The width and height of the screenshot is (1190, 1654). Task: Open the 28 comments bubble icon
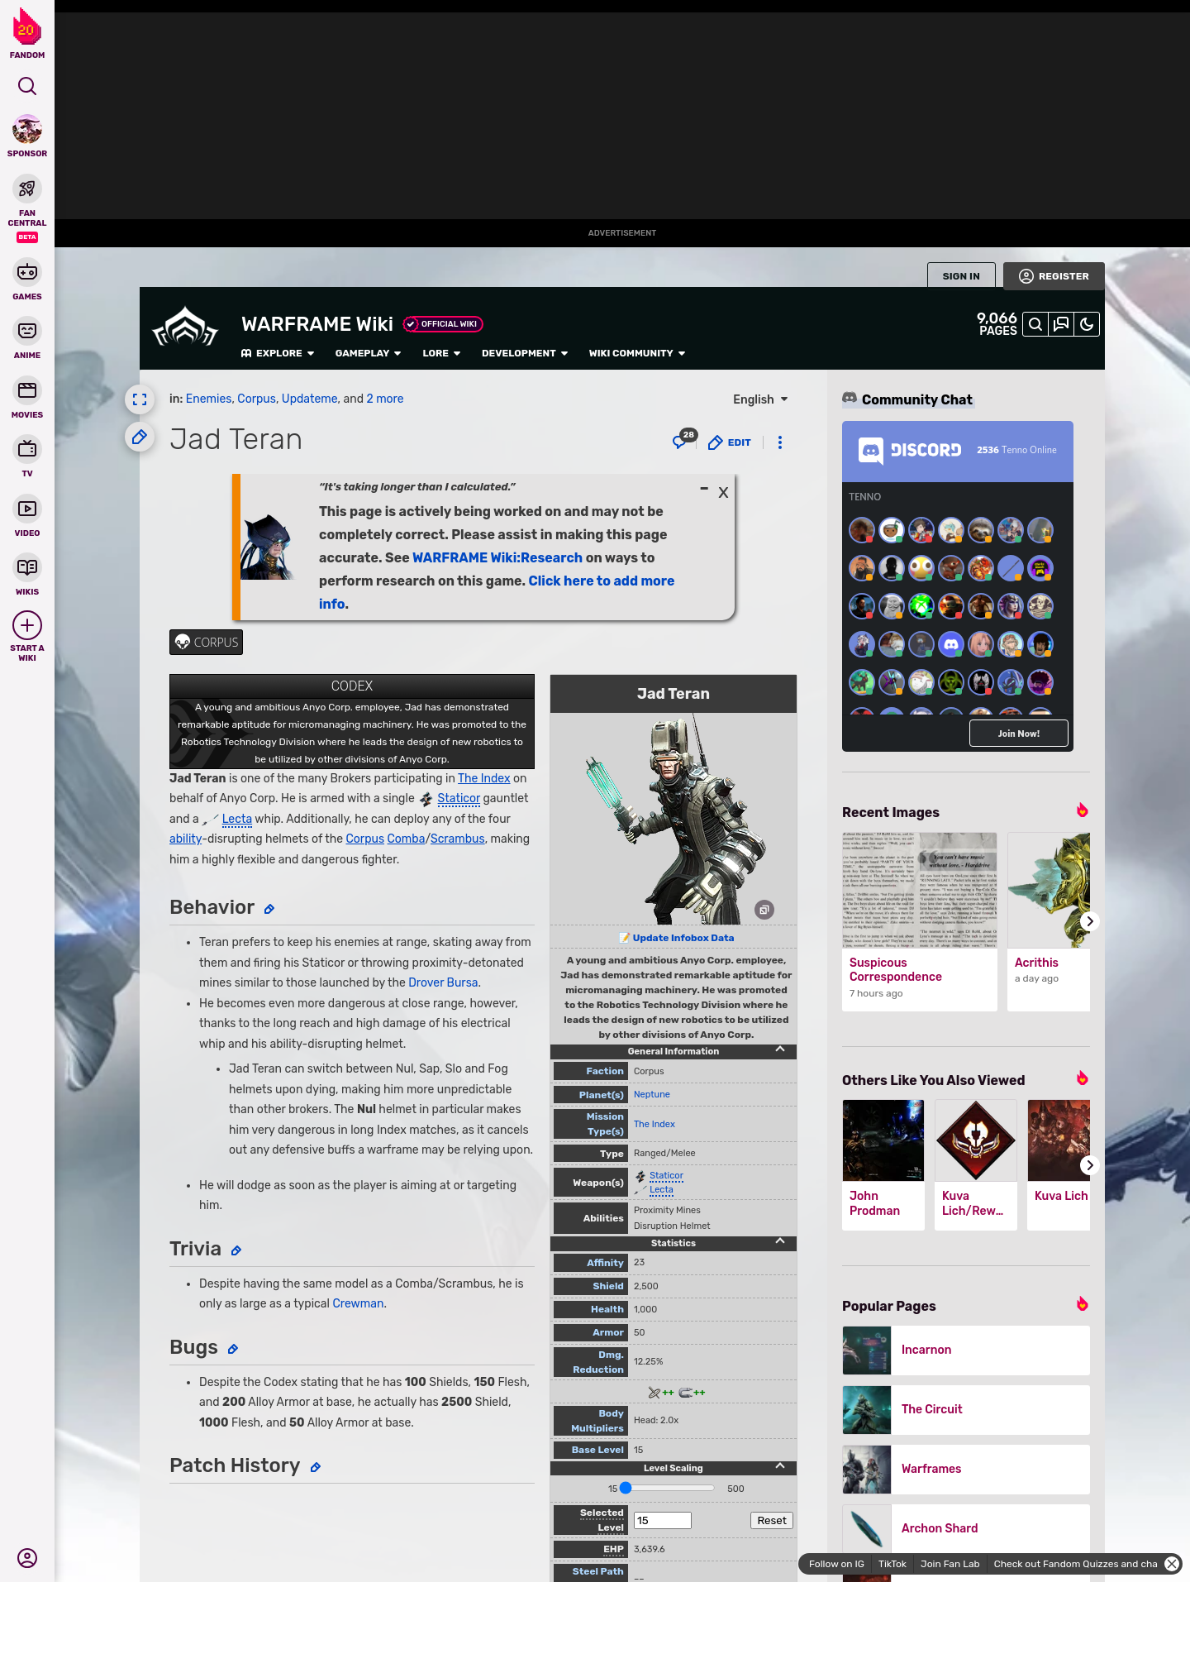683,440
